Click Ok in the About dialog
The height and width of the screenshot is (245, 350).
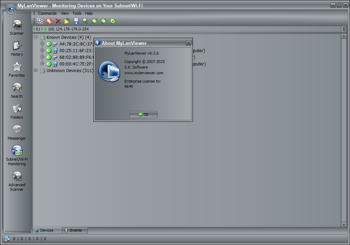[143, 114]
